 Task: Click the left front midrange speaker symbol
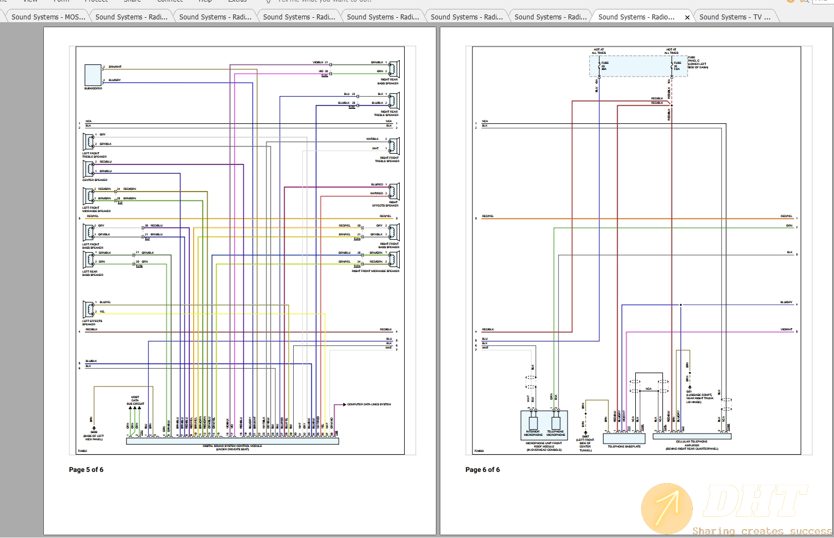click(x=88, y=196)
